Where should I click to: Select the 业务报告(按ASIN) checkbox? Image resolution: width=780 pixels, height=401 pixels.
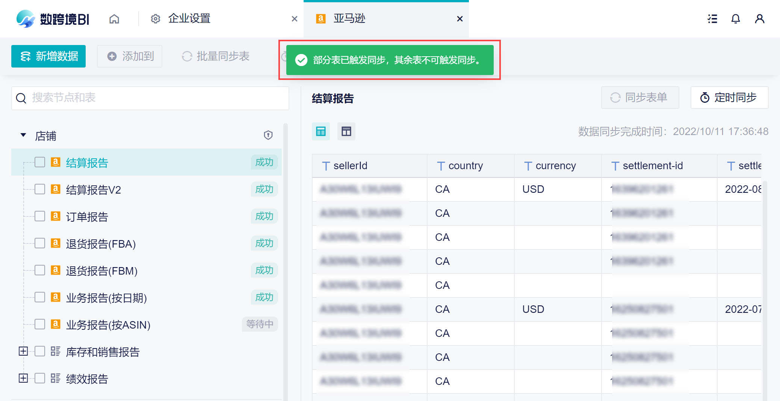[40, 324]
